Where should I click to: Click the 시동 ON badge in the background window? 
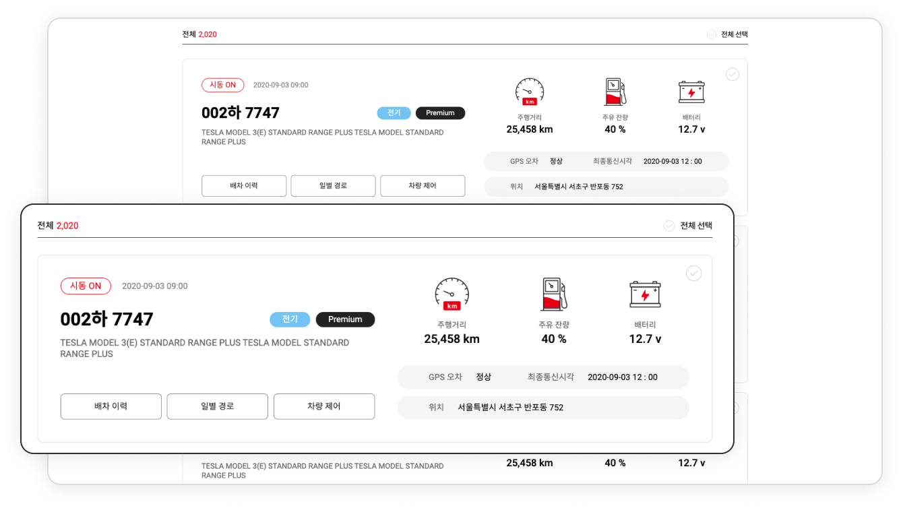(223, 85)
